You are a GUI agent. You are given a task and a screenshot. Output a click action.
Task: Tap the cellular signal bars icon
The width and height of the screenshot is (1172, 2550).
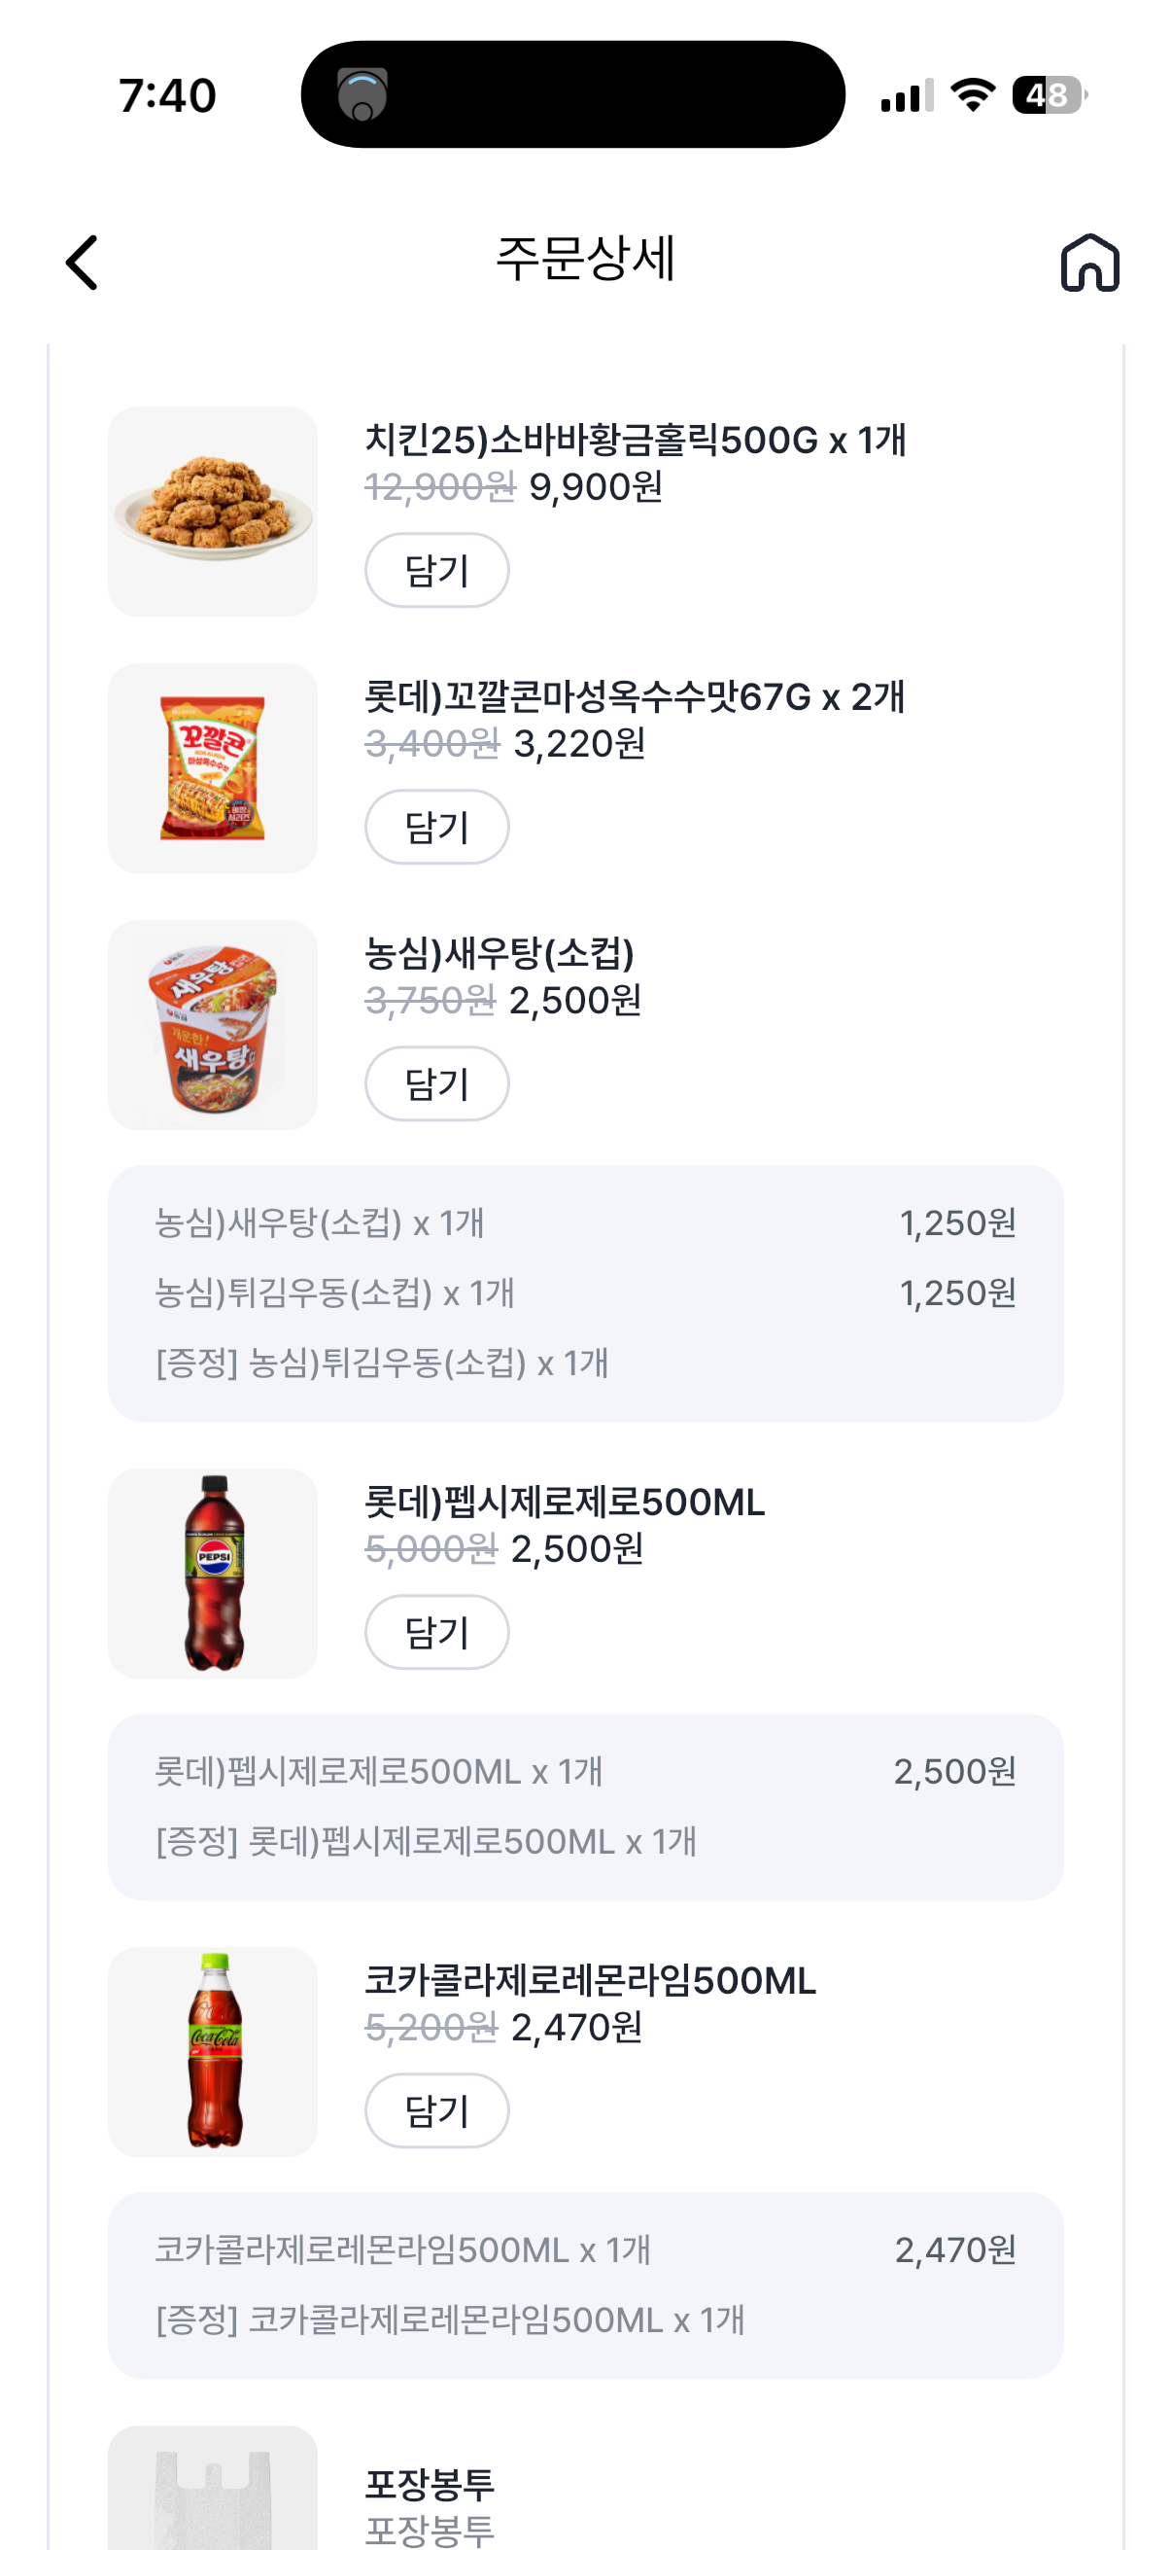pos(907,95)
